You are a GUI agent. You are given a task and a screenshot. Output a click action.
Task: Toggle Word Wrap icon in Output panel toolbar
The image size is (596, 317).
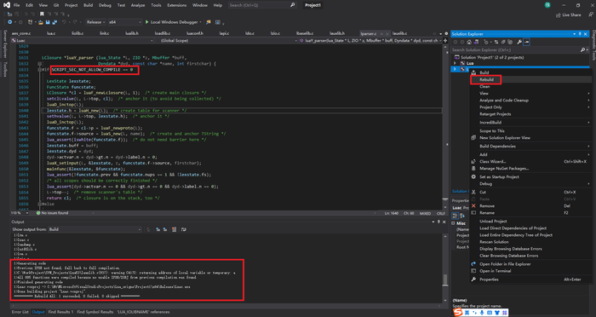184,229
